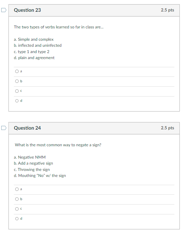
Task: Click the 'Negative NMM' choice text
Action: 30,157
